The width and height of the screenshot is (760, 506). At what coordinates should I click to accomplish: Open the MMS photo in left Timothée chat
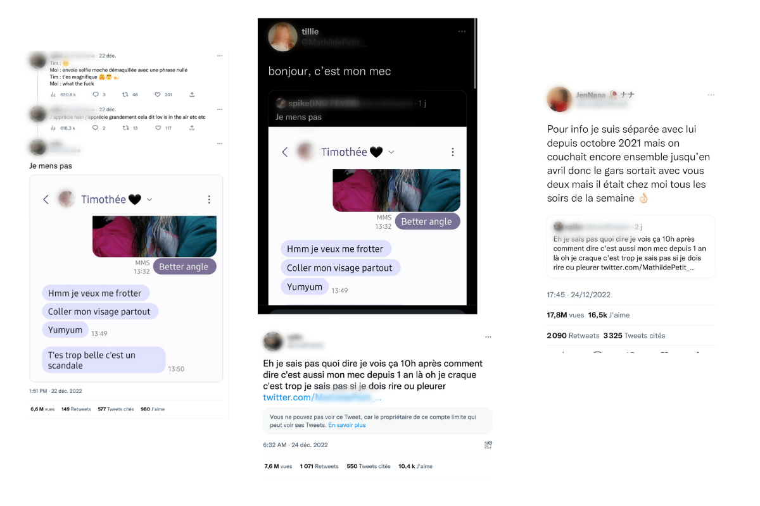[x=155, y=237]
